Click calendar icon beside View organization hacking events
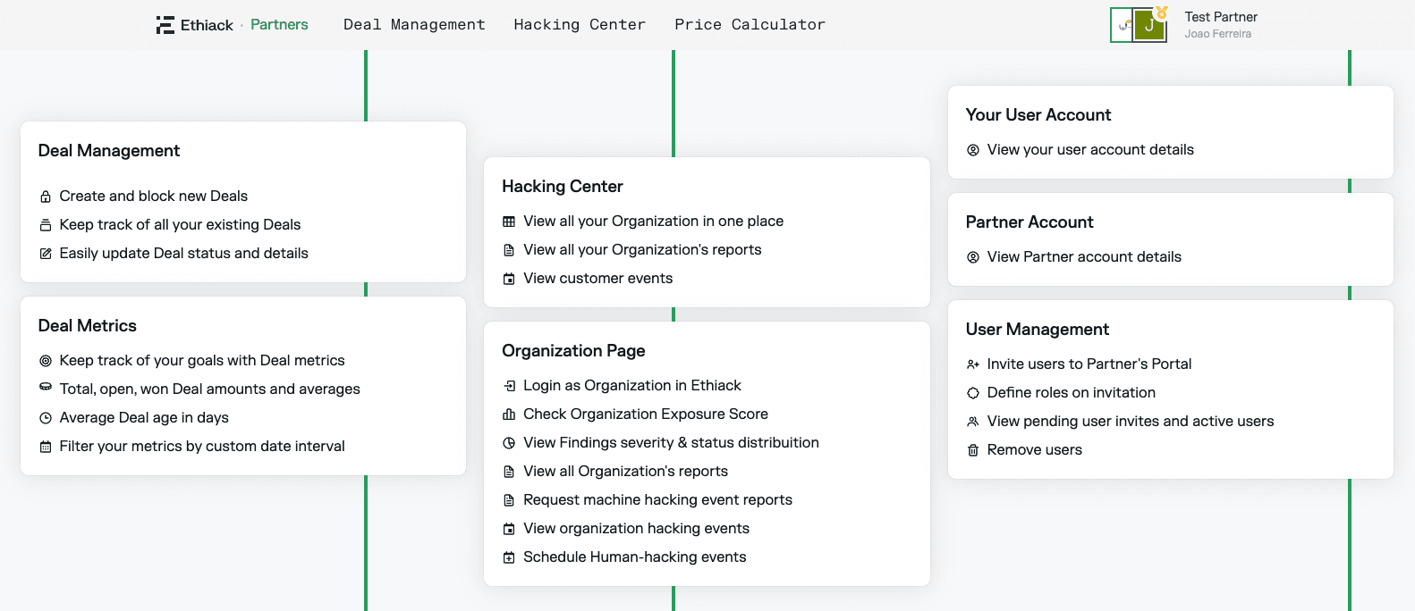This screenshot has width=1415, height=611. (509, 529)
